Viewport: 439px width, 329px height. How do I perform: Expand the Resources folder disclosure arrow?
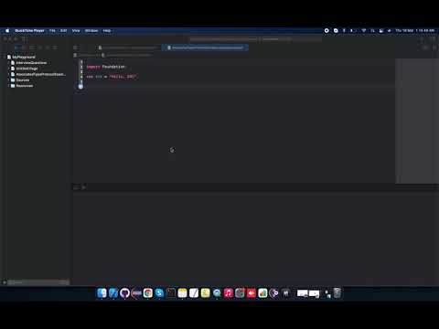[8, 86]
